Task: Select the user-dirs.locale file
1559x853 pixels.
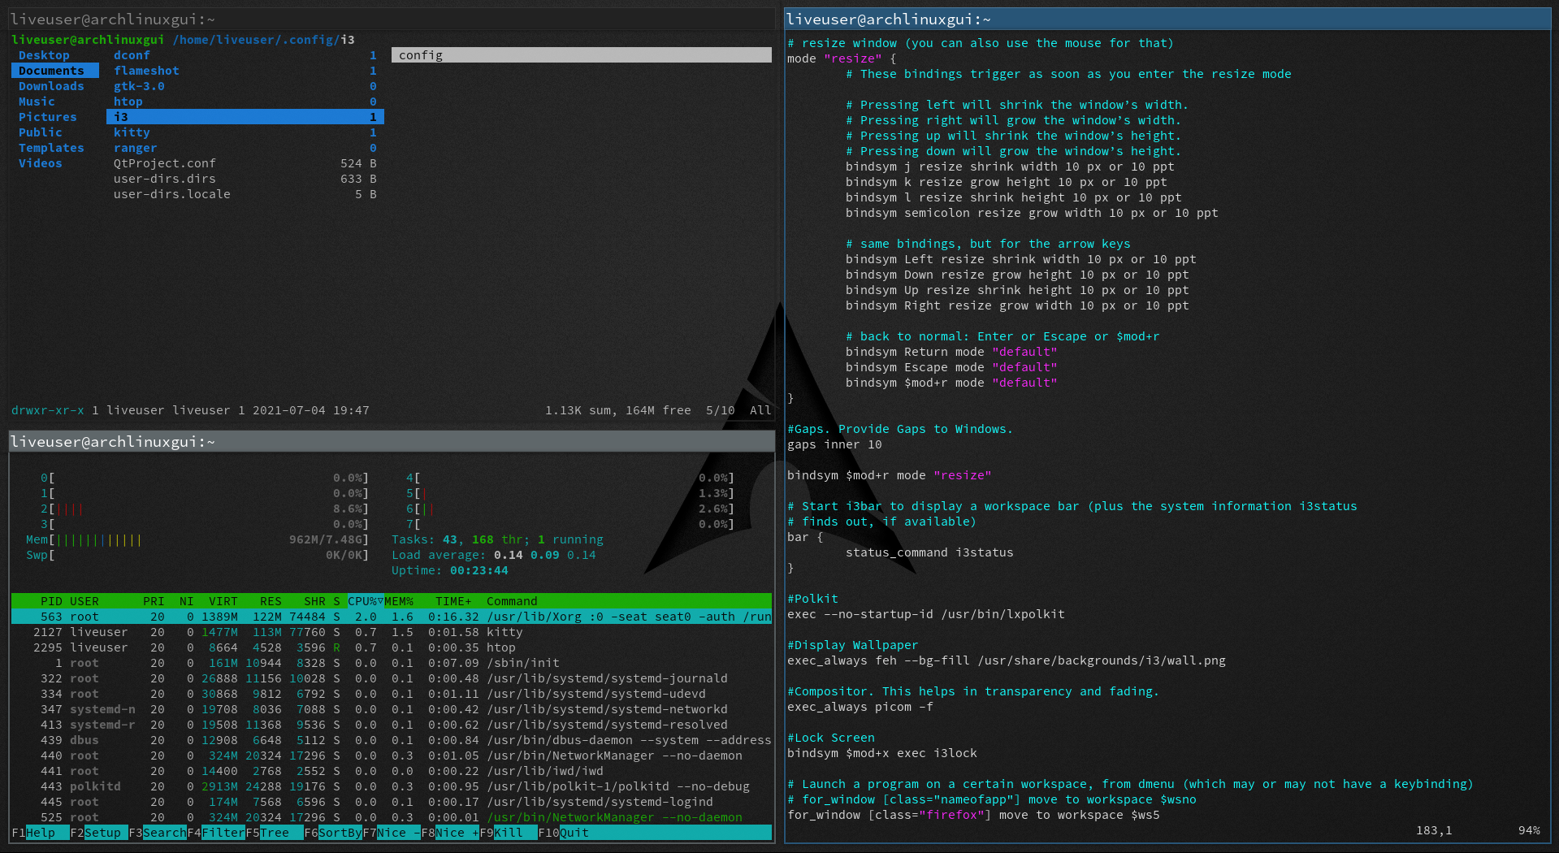Action: pyautogui.click(x=245, y=194)
